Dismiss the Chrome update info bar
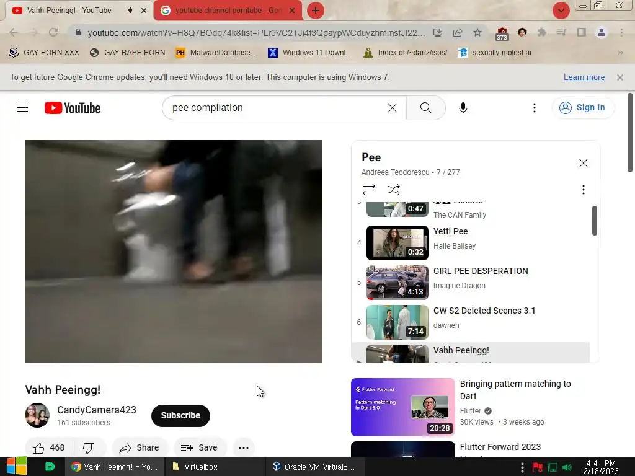Viewport: 635px width, 476px height. click(619, 77)
